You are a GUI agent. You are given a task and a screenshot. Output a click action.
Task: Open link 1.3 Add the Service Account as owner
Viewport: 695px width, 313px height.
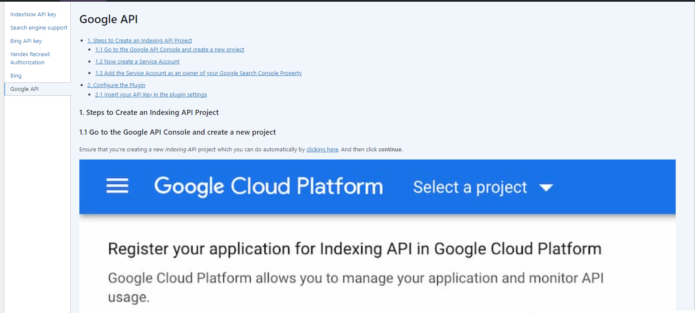point(199,73)
